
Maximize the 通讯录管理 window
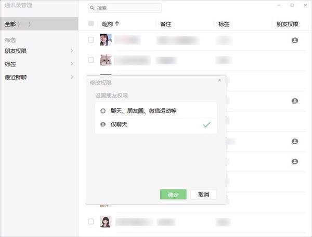coord(292,5)
